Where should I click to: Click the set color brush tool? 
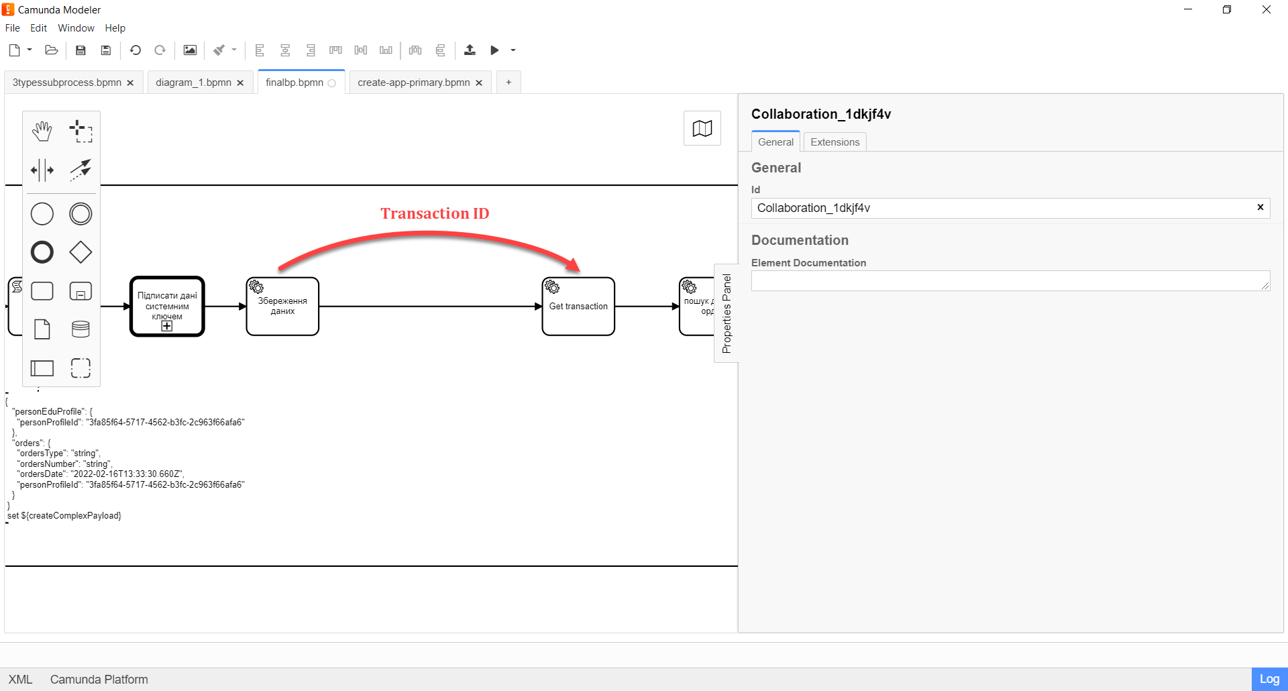click(x=219, y=50)
